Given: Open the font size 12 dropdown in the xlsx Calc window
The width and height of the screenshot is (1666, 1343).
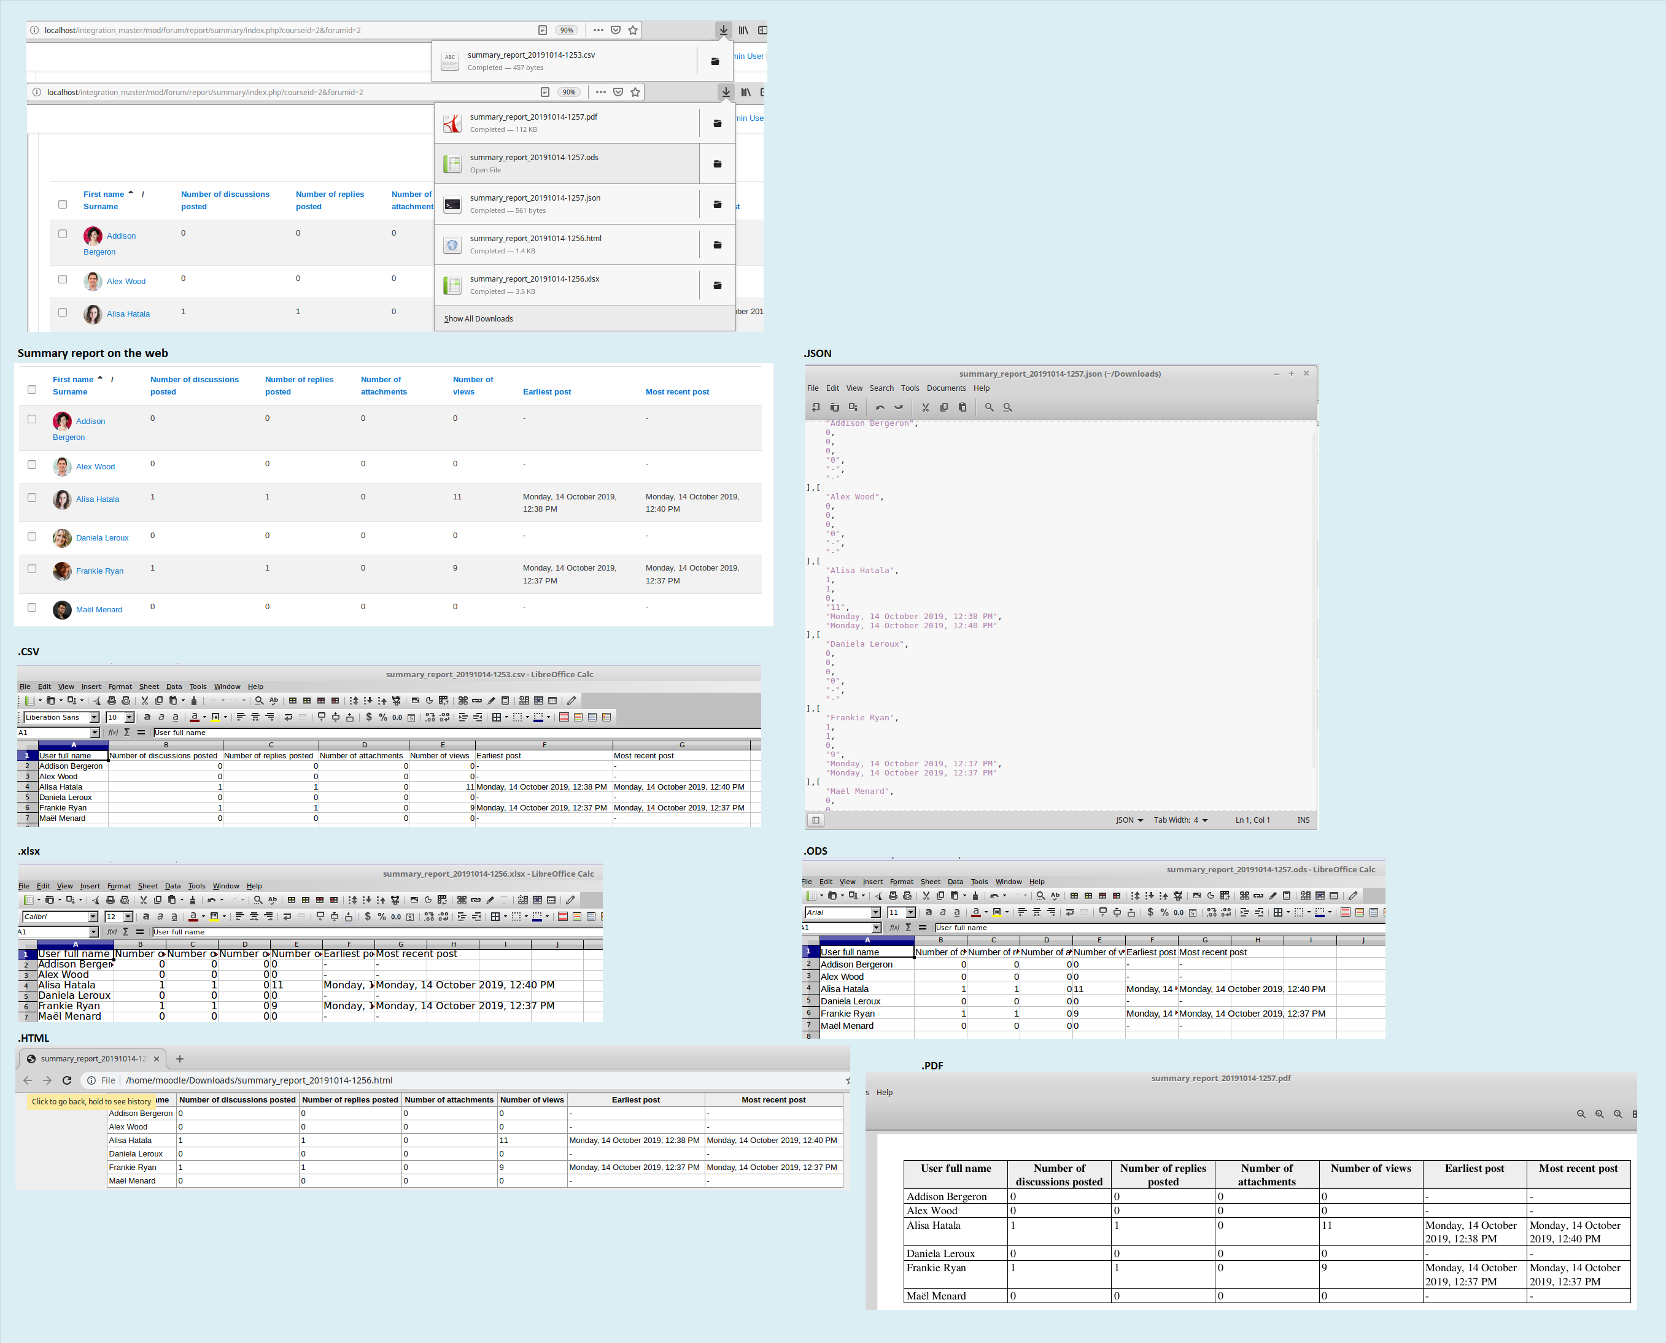Looking at the screenshot, I should (128, 917).
